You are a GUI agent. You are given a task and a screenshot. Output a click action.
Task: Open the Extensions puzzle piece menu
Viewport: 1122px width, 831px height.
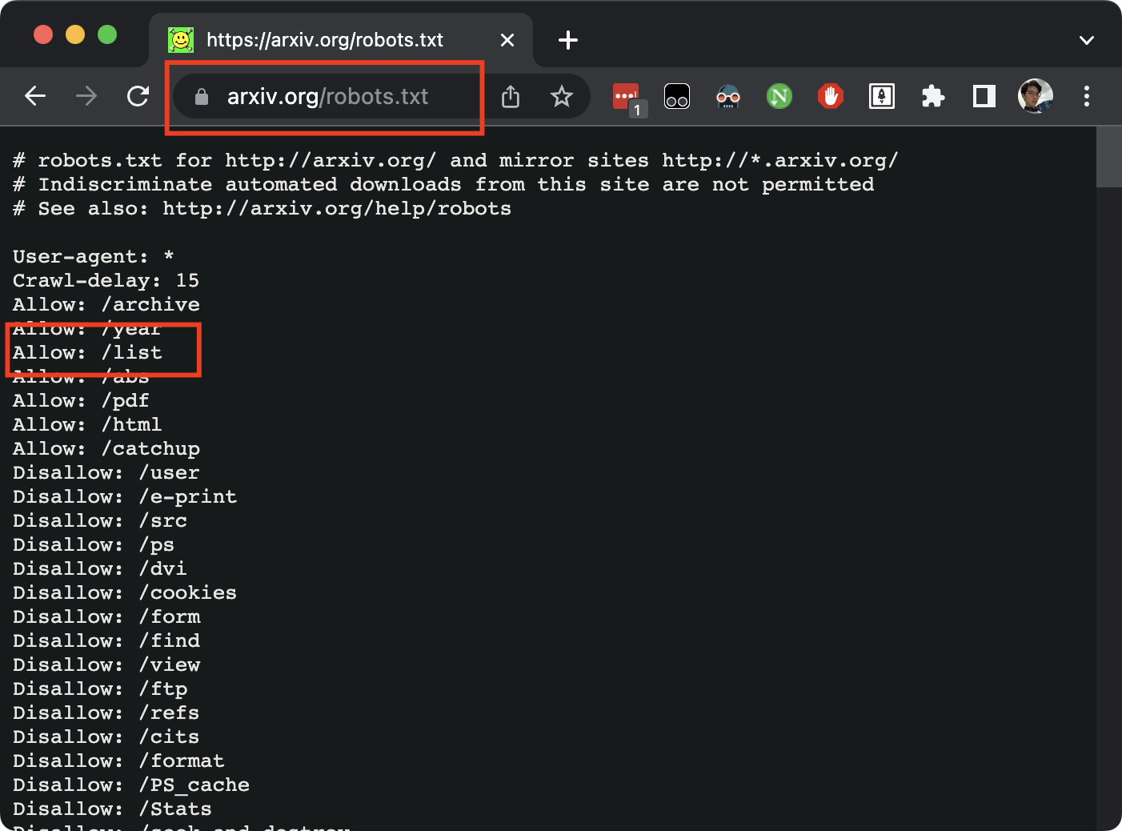click(x=933, y=97)
